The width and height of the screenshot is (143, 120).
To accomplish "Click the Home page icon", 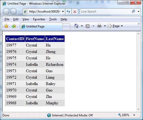I will (76, 26).
